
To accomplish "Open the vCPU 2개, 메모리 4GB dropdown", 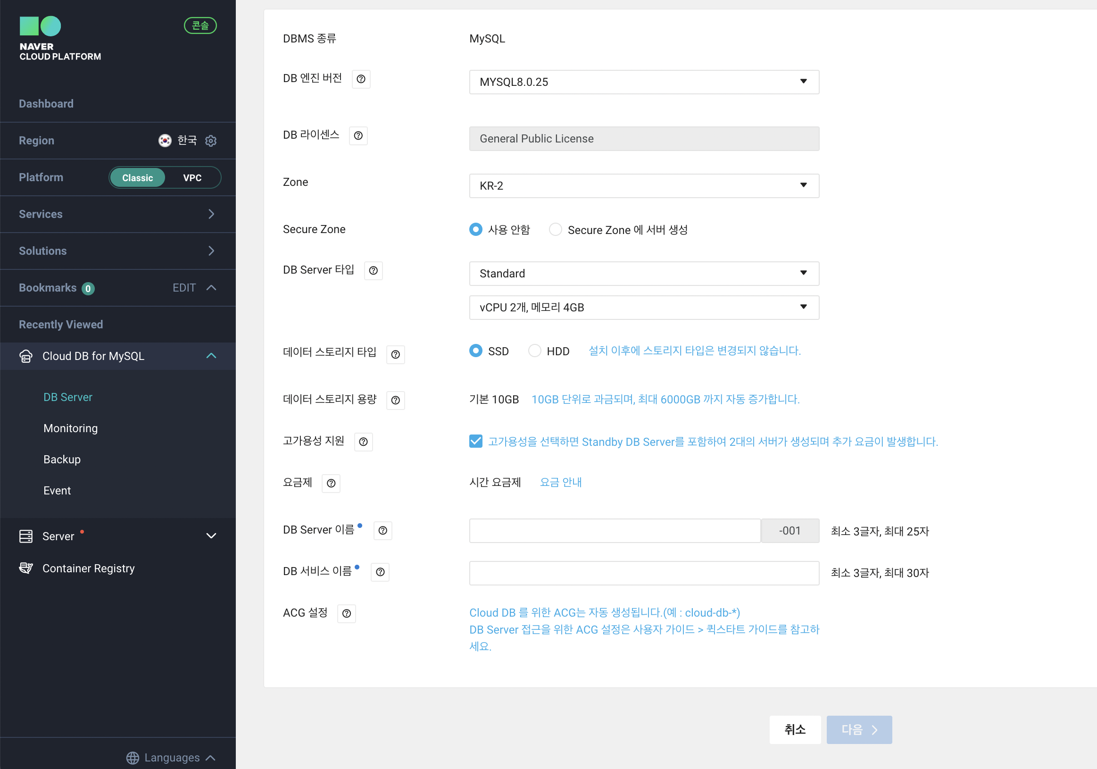I will [644, 307].
